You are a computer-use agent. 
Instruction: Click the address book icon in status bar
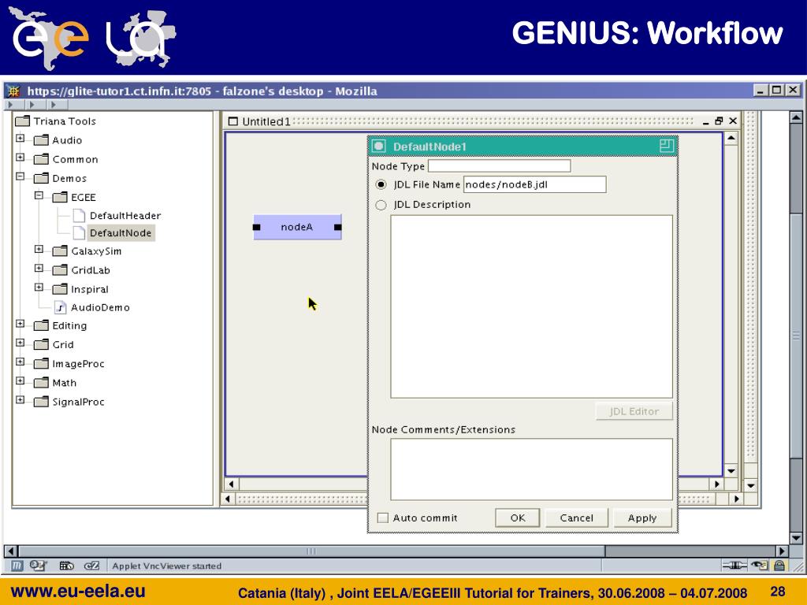click(66, 566)
